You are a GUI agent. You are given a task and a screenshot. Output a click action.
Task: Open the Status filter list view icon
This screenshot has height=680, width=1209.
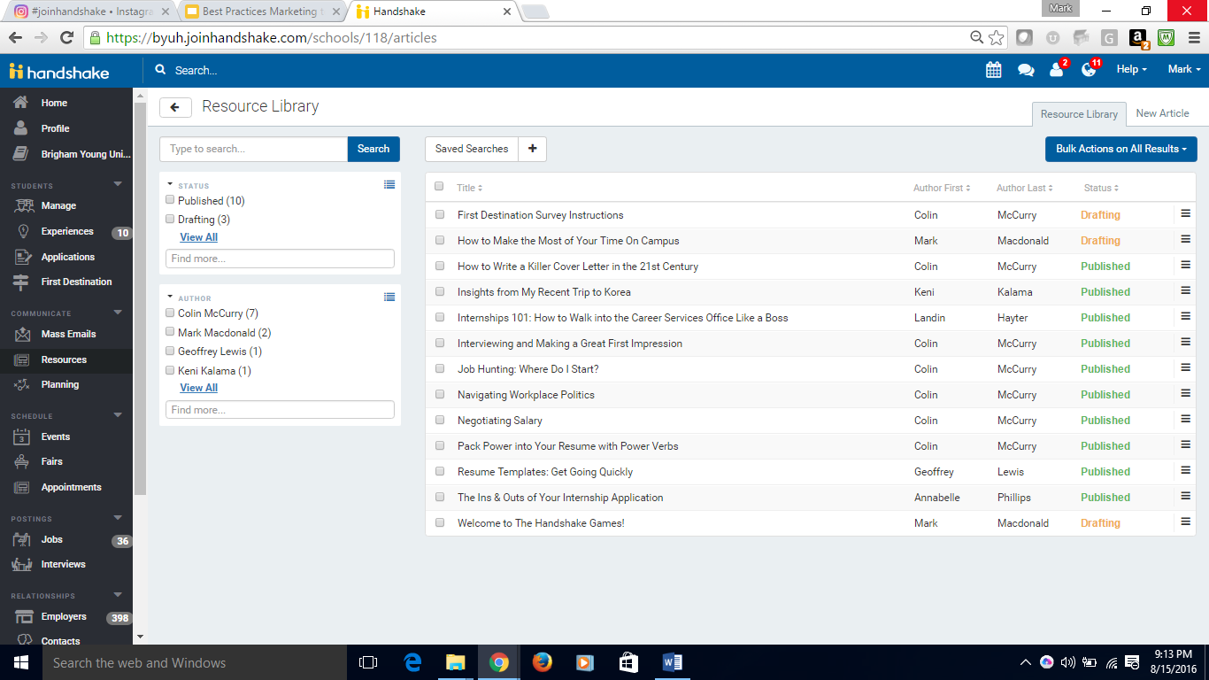coord(389,184)
